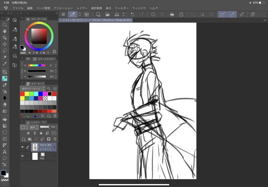Viewport: 268px width, 187px height.
Task: Open the help question mark icon
Action: click(x=253, y=14)
